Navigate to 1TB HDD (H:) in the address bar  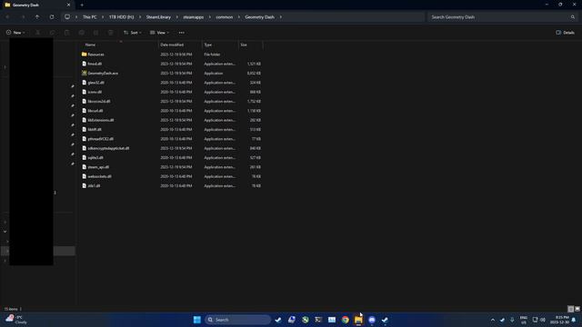point(121,17)
